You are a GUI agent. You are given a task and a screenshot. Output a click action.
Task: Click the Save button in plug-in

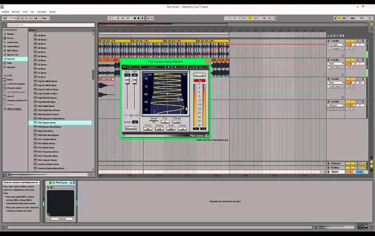tap(201, 67)
